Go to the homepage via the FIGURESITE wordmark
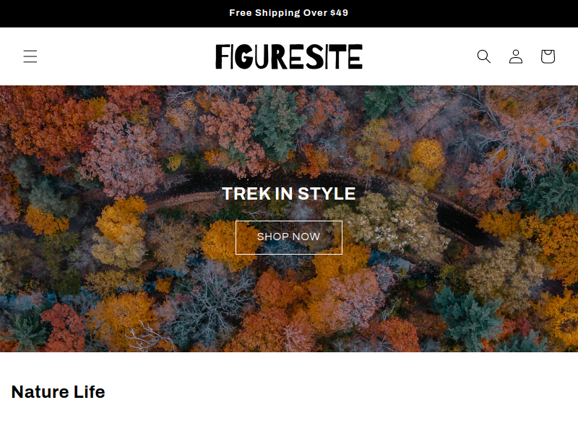Screen dimensions: 578x434 (x=289, y=56)
